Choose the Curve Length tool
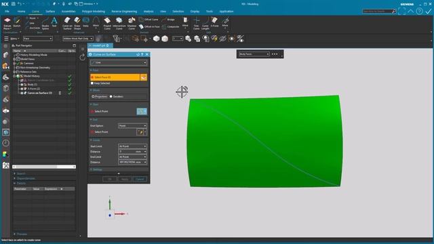Viewport: 434px width, 244px height. (205, 23)
